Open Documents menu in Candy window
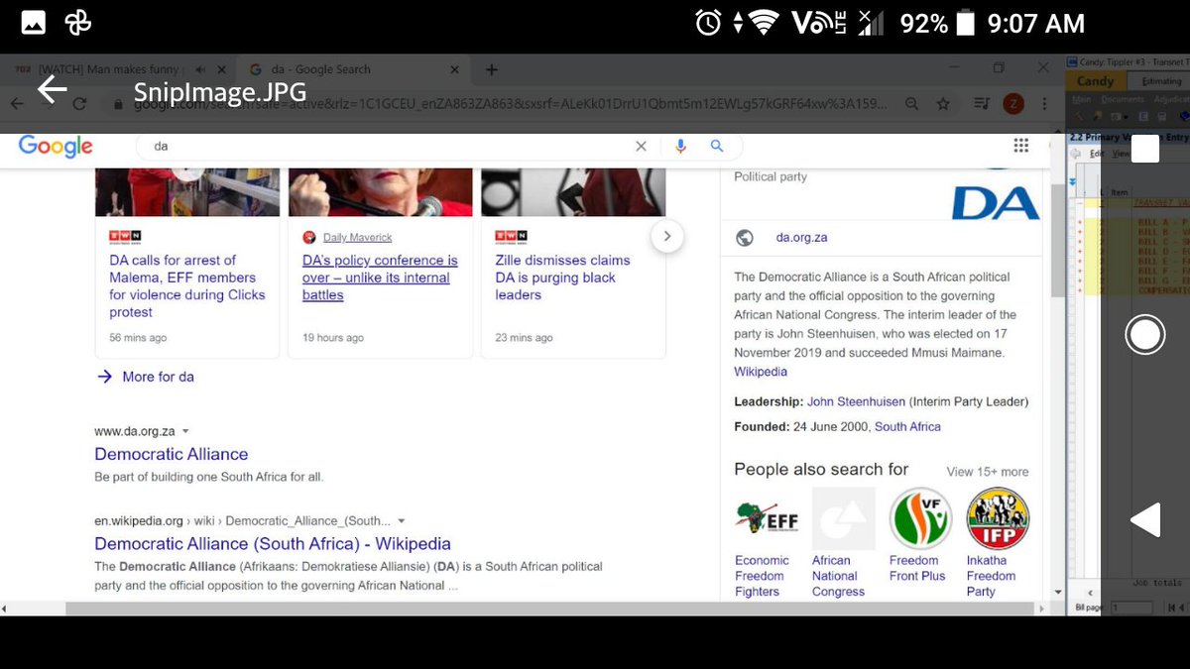Viewport: 1190px width, 669px height. (x=1122, y=99)
